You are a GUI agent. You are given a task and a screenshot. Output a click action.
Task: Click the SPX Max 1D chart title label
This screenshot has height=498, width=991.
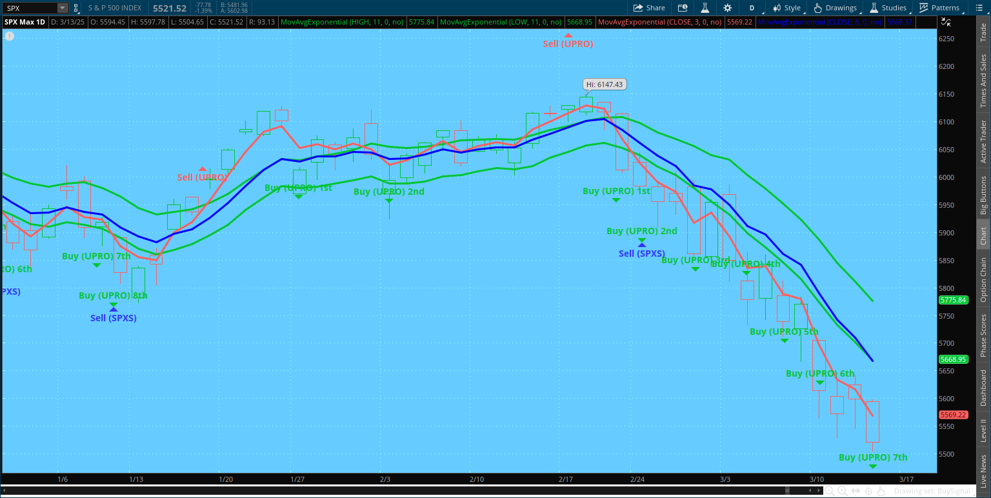pyautogui.click(x=25, y=22)
